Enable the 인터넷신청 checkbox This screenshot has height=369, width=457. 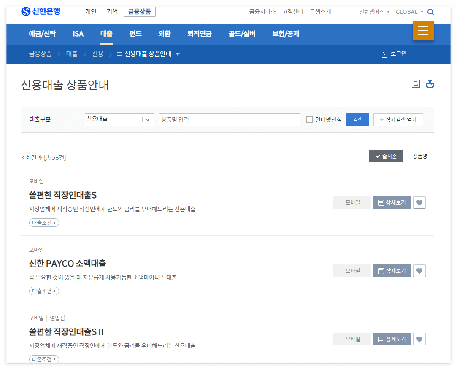(309, 119)
